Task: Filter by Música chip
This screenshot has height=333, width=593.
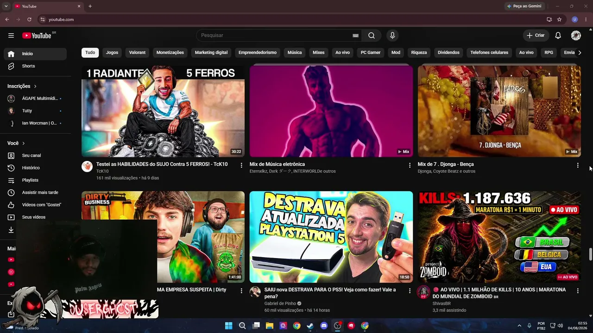Action: [295, 53]
